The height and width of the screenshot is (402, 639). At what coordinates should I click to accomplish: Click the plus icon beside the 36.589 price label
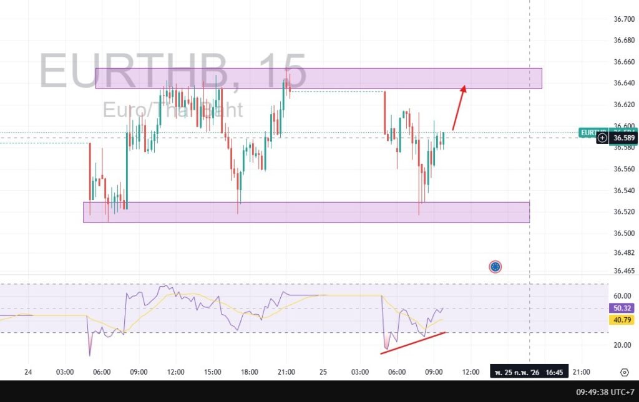point(602,138)
